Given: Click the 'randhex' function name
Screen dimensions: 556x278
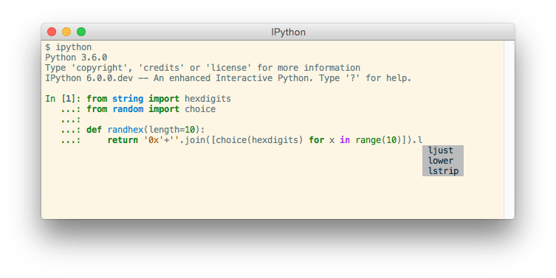Looking at the screenshot, I should pyautogui.click(x=126, y=130).
